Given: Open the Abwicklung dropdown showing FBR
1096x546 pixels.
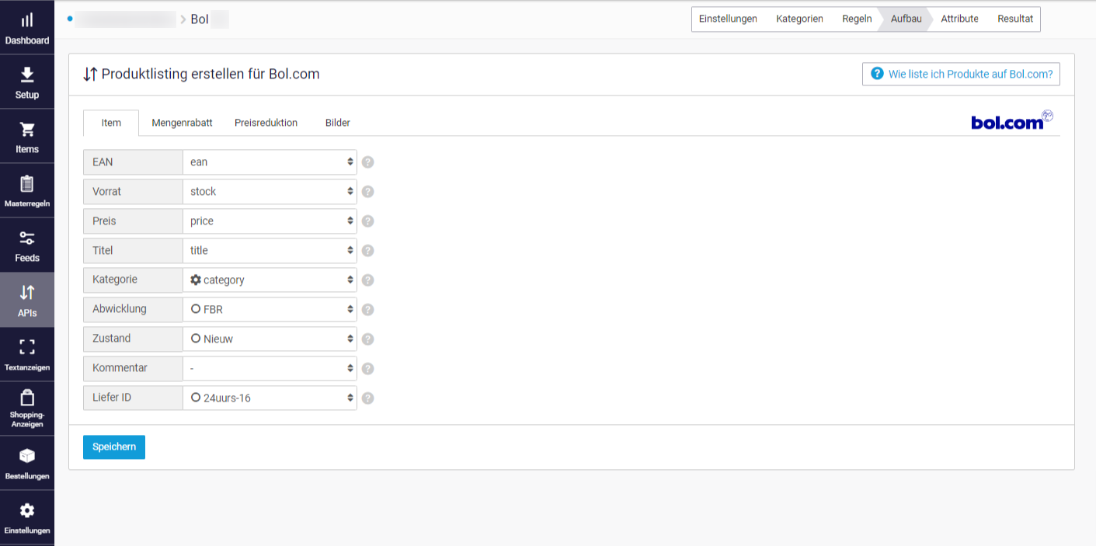Looking at the screenshot, I should pos(270,310).
